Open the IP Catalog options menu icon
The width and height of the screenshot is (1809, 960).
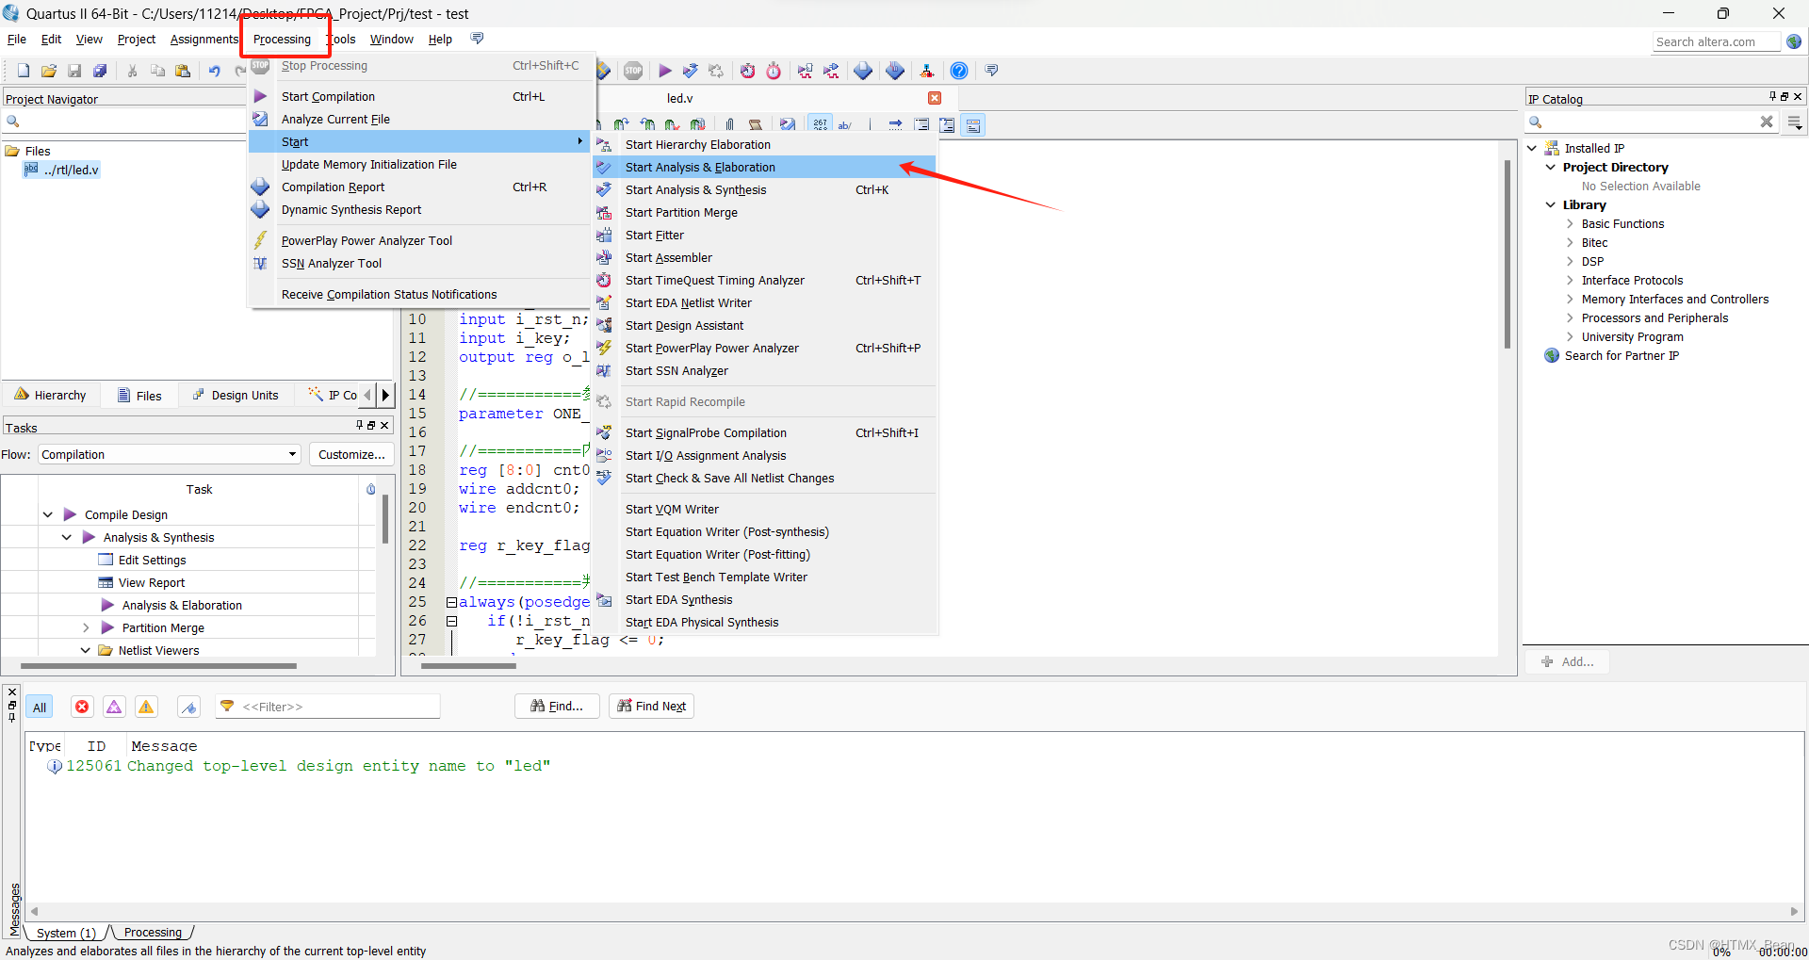(x=1795, y=122)
